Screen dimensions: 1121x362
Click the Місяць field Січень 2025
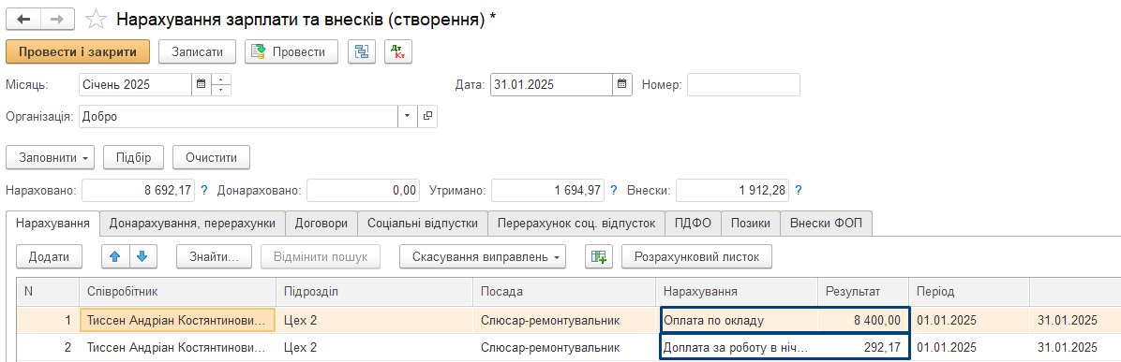tap(135, 84)
